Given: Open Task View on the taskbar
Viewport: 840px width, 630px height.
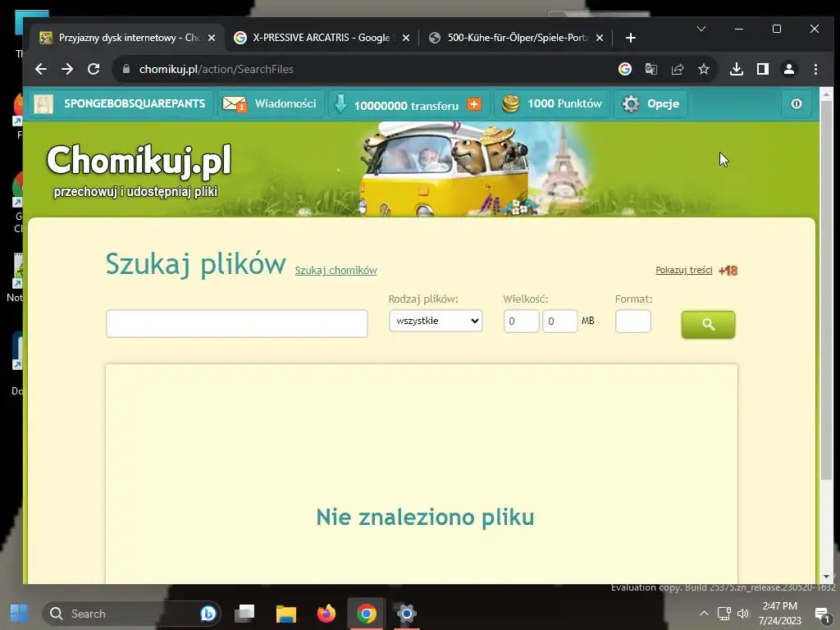Looking at the screenshot, I should tap(244, 614).
